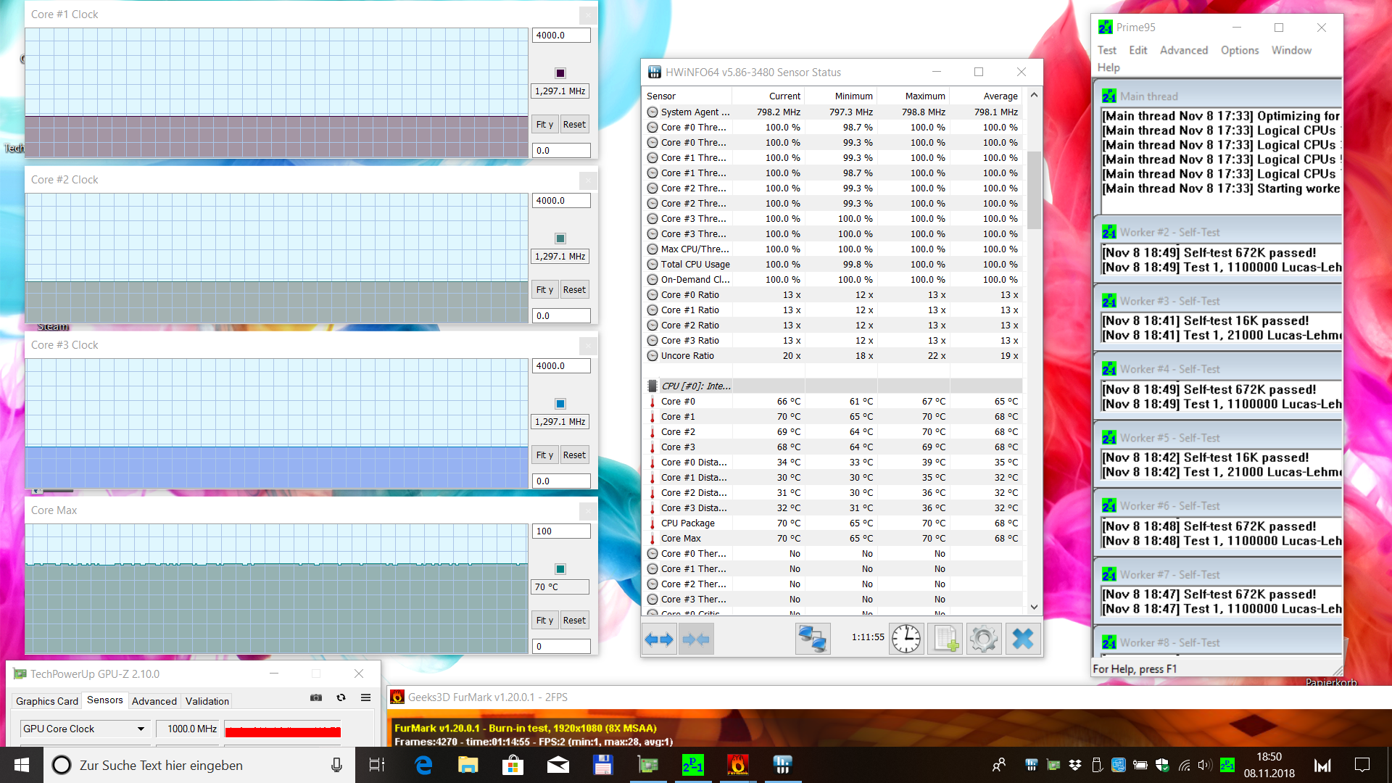Click the GPU-Z refresh icon
Viewport: 1392px width, 783px height.
(341, 697)
